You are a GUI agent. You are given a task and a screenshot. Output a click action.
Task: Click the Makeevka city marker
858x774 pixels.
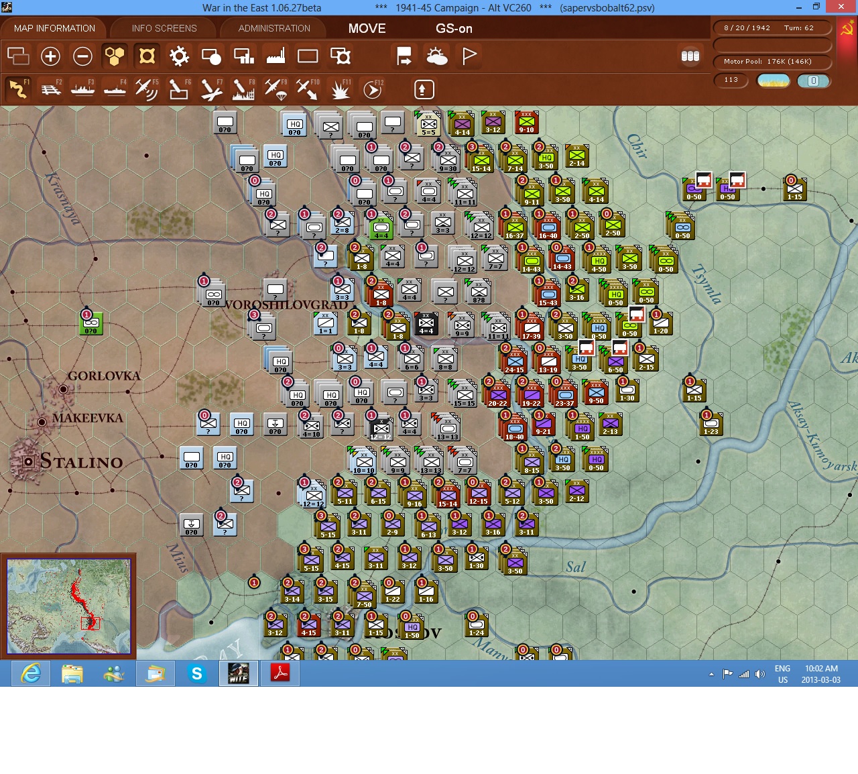42,422
